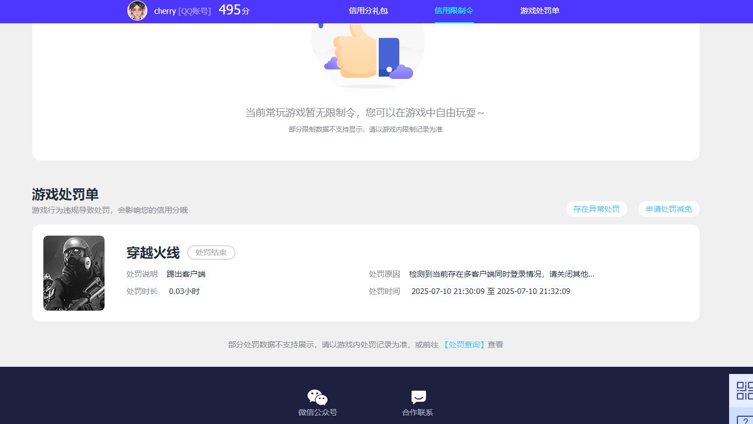Switch to the 信用限制令 tab

(x=454, y=11)
